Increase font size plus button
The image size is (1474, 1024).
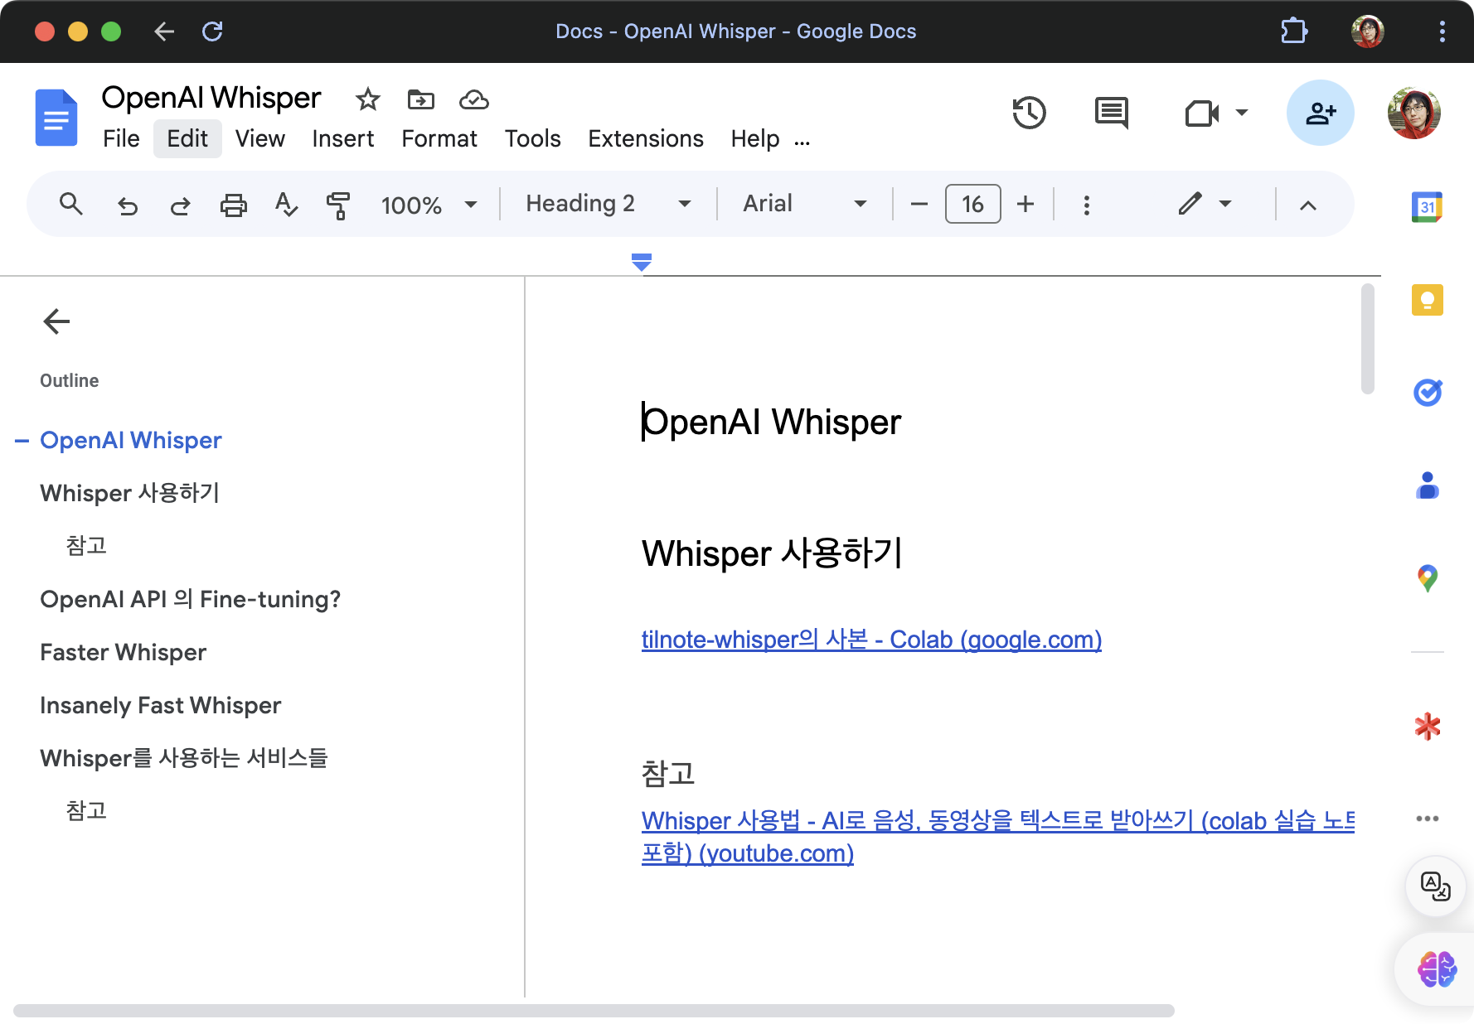click(x=1025, y=204)
